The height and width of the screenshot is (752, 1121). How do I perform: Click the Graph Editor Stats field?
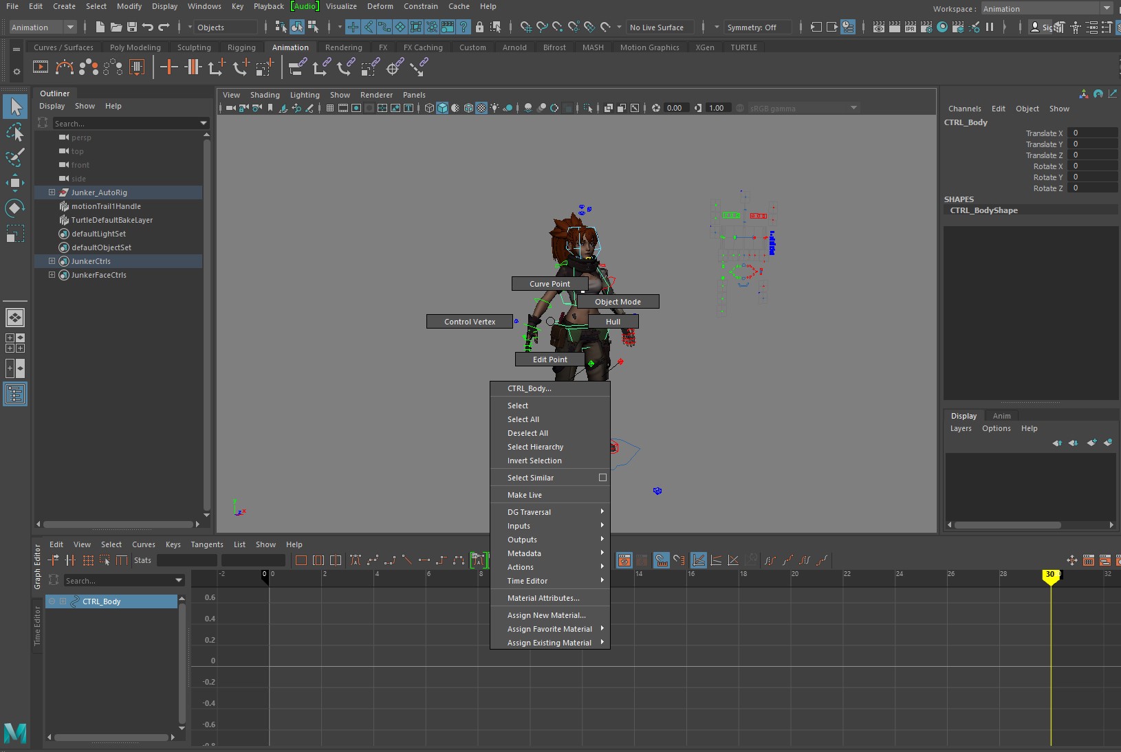[x=186, y=560]
